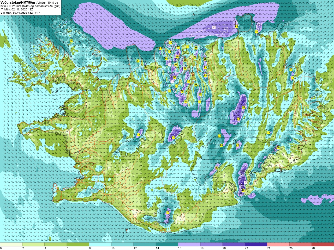The image size is (334, 250).
Task: Click the yellow gust label 37
Action: coord(178,47)
